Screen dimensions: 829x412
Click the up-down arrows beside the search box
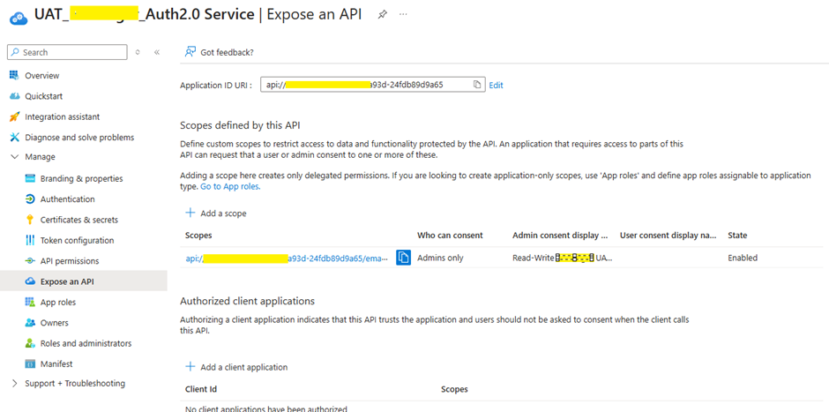click(x=138, y=52)
